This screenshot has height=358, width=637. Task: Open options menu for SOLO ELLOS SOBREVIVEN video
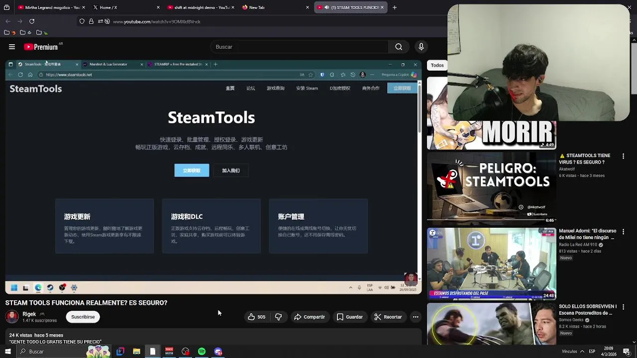(x=623, y=307)
